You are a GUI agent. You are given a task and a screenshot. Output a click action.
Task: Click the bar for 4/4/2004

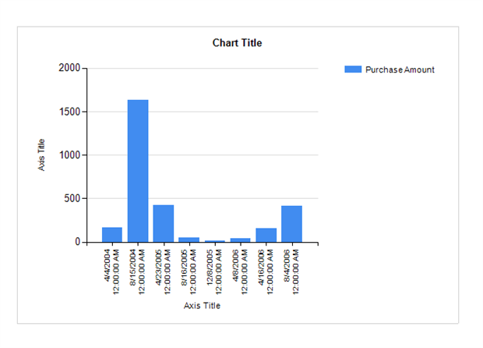point(112,235)
